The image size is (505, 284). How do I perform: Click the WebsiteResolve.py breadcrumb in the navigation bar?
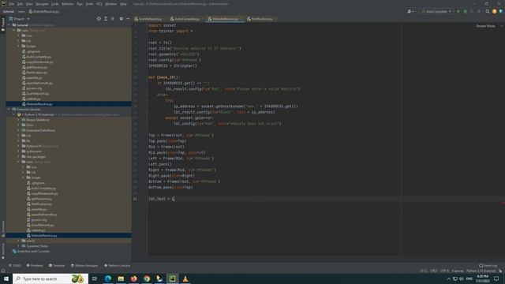click(x=44, y=11)
